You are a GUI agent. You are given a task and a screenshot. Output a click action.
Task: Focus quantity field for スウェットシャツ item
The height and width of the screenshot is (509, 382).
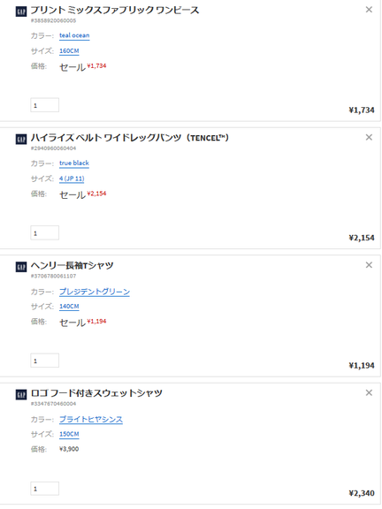click(x=45, y=489)
